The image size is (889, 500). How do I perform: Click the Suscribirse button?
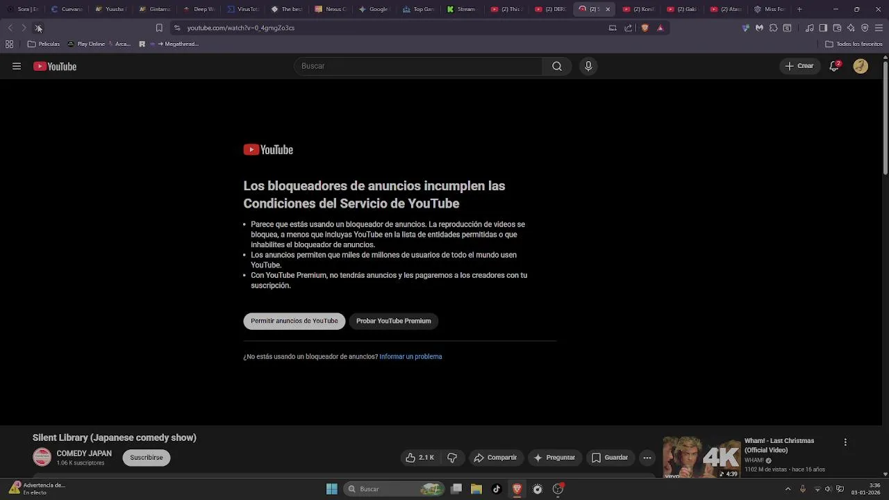tap(147, 458)
